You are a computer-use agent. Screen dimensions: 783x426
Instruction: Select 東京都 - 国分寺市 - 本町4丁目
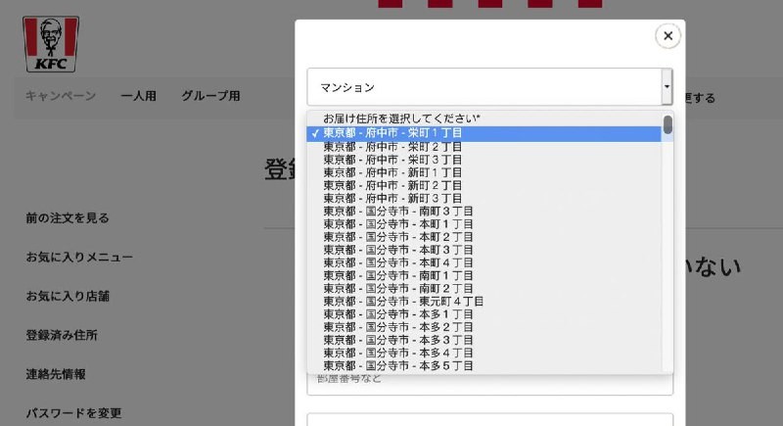point(398,262)
